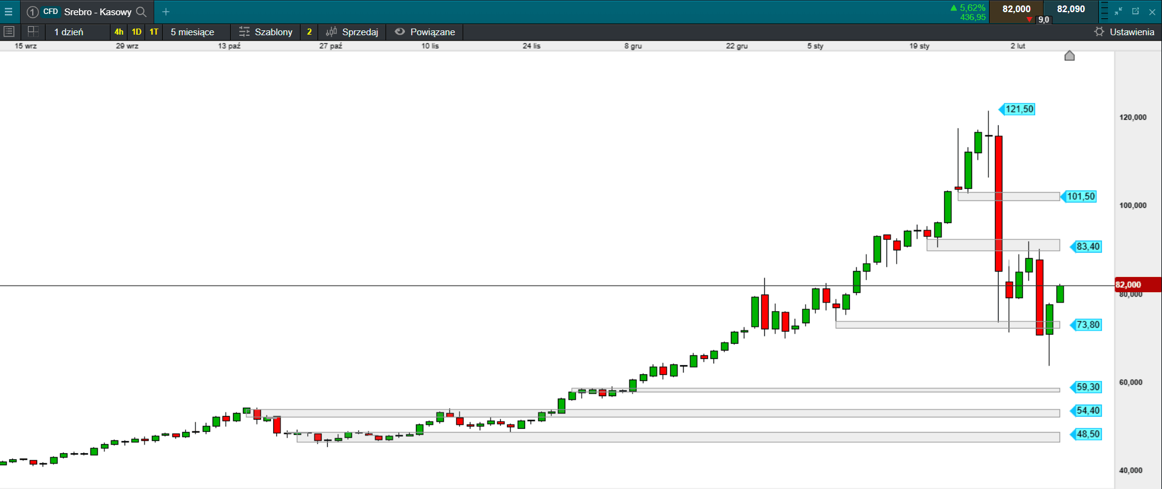Add a new chart tab with plus icon

(x=166, y=12)
